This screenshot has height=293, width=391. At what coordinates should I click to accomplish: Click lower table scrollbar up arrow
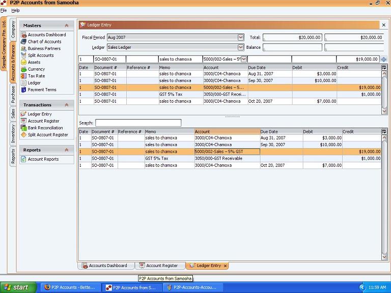click(x=384, y=137)
